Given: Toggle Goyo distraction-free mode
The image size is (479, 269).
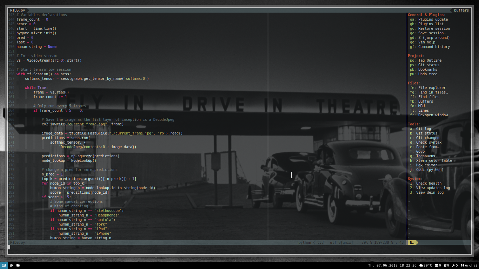Looking at the screenshot, I should coord(421,151).
